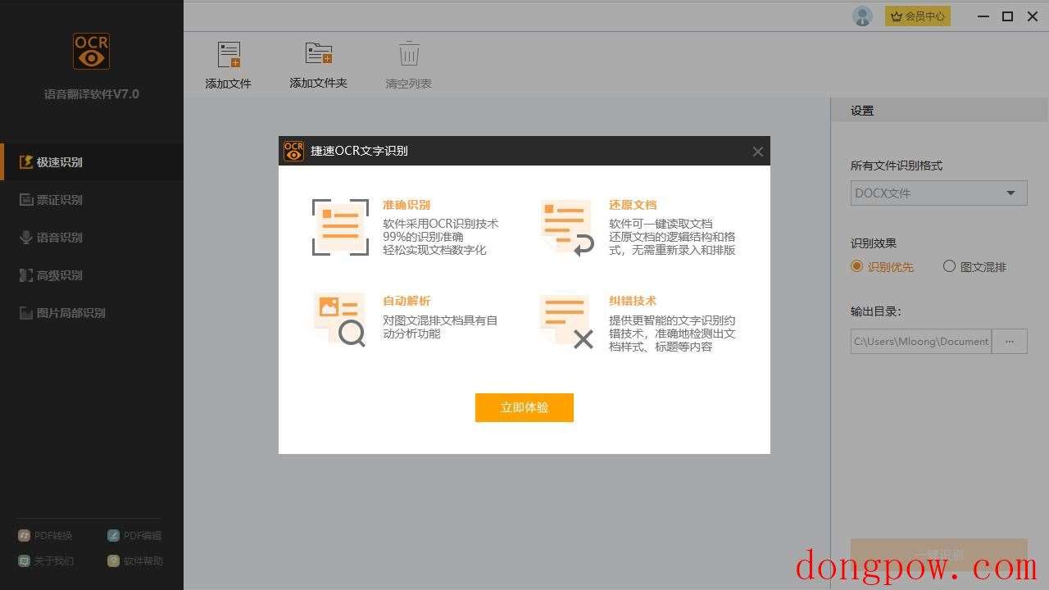Click the 软件帮助 icon
This screenshot has width=1049, height=590.
(113, 561)
